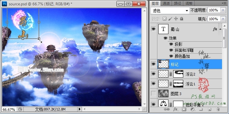
Task: Click the 浮云1 layer name
Action: tap(190, 84)
